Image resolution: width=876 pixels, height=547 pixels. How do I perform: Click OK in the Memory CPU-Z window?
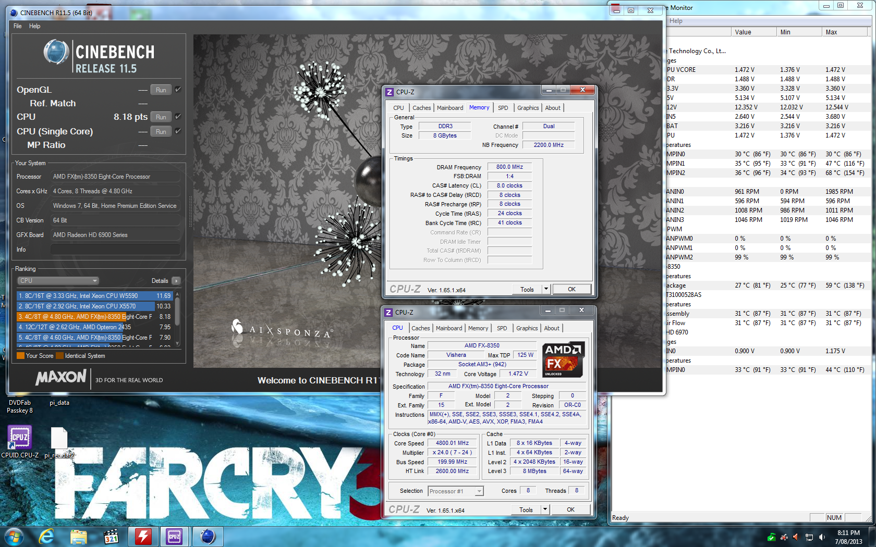point(571,289)
